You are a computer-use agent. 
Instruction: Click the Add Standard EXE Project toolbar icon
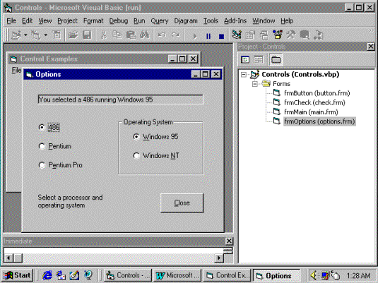16,35
